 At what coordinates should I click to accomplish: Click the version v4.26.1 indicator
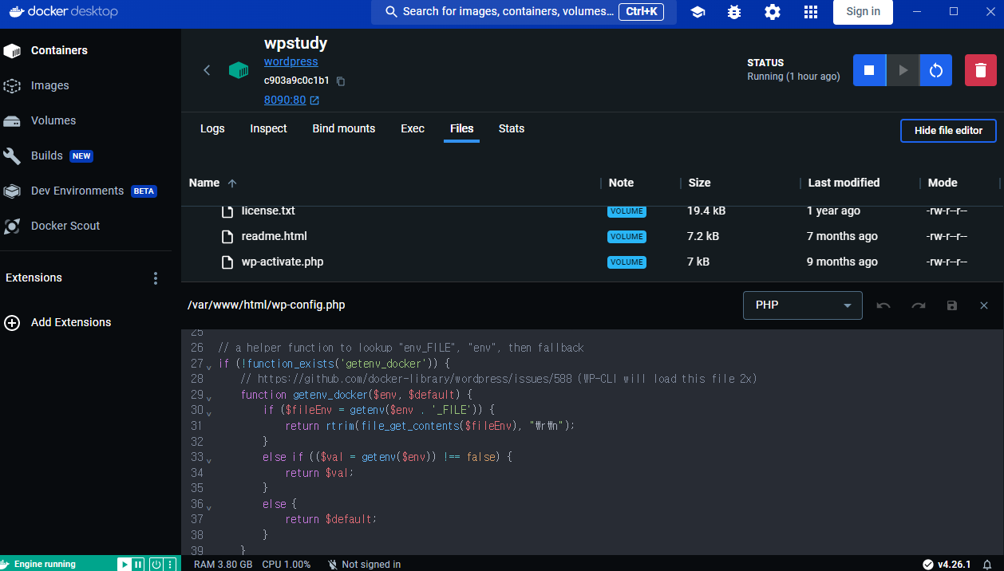pos(947,564)
